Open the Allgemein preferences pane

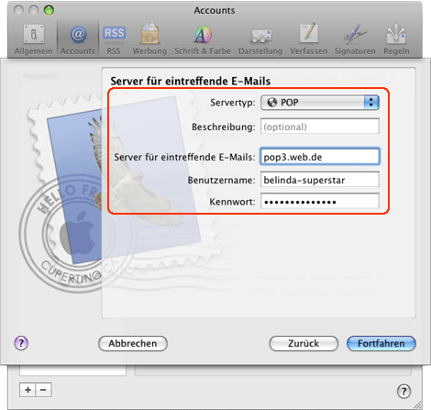(33, 39)
